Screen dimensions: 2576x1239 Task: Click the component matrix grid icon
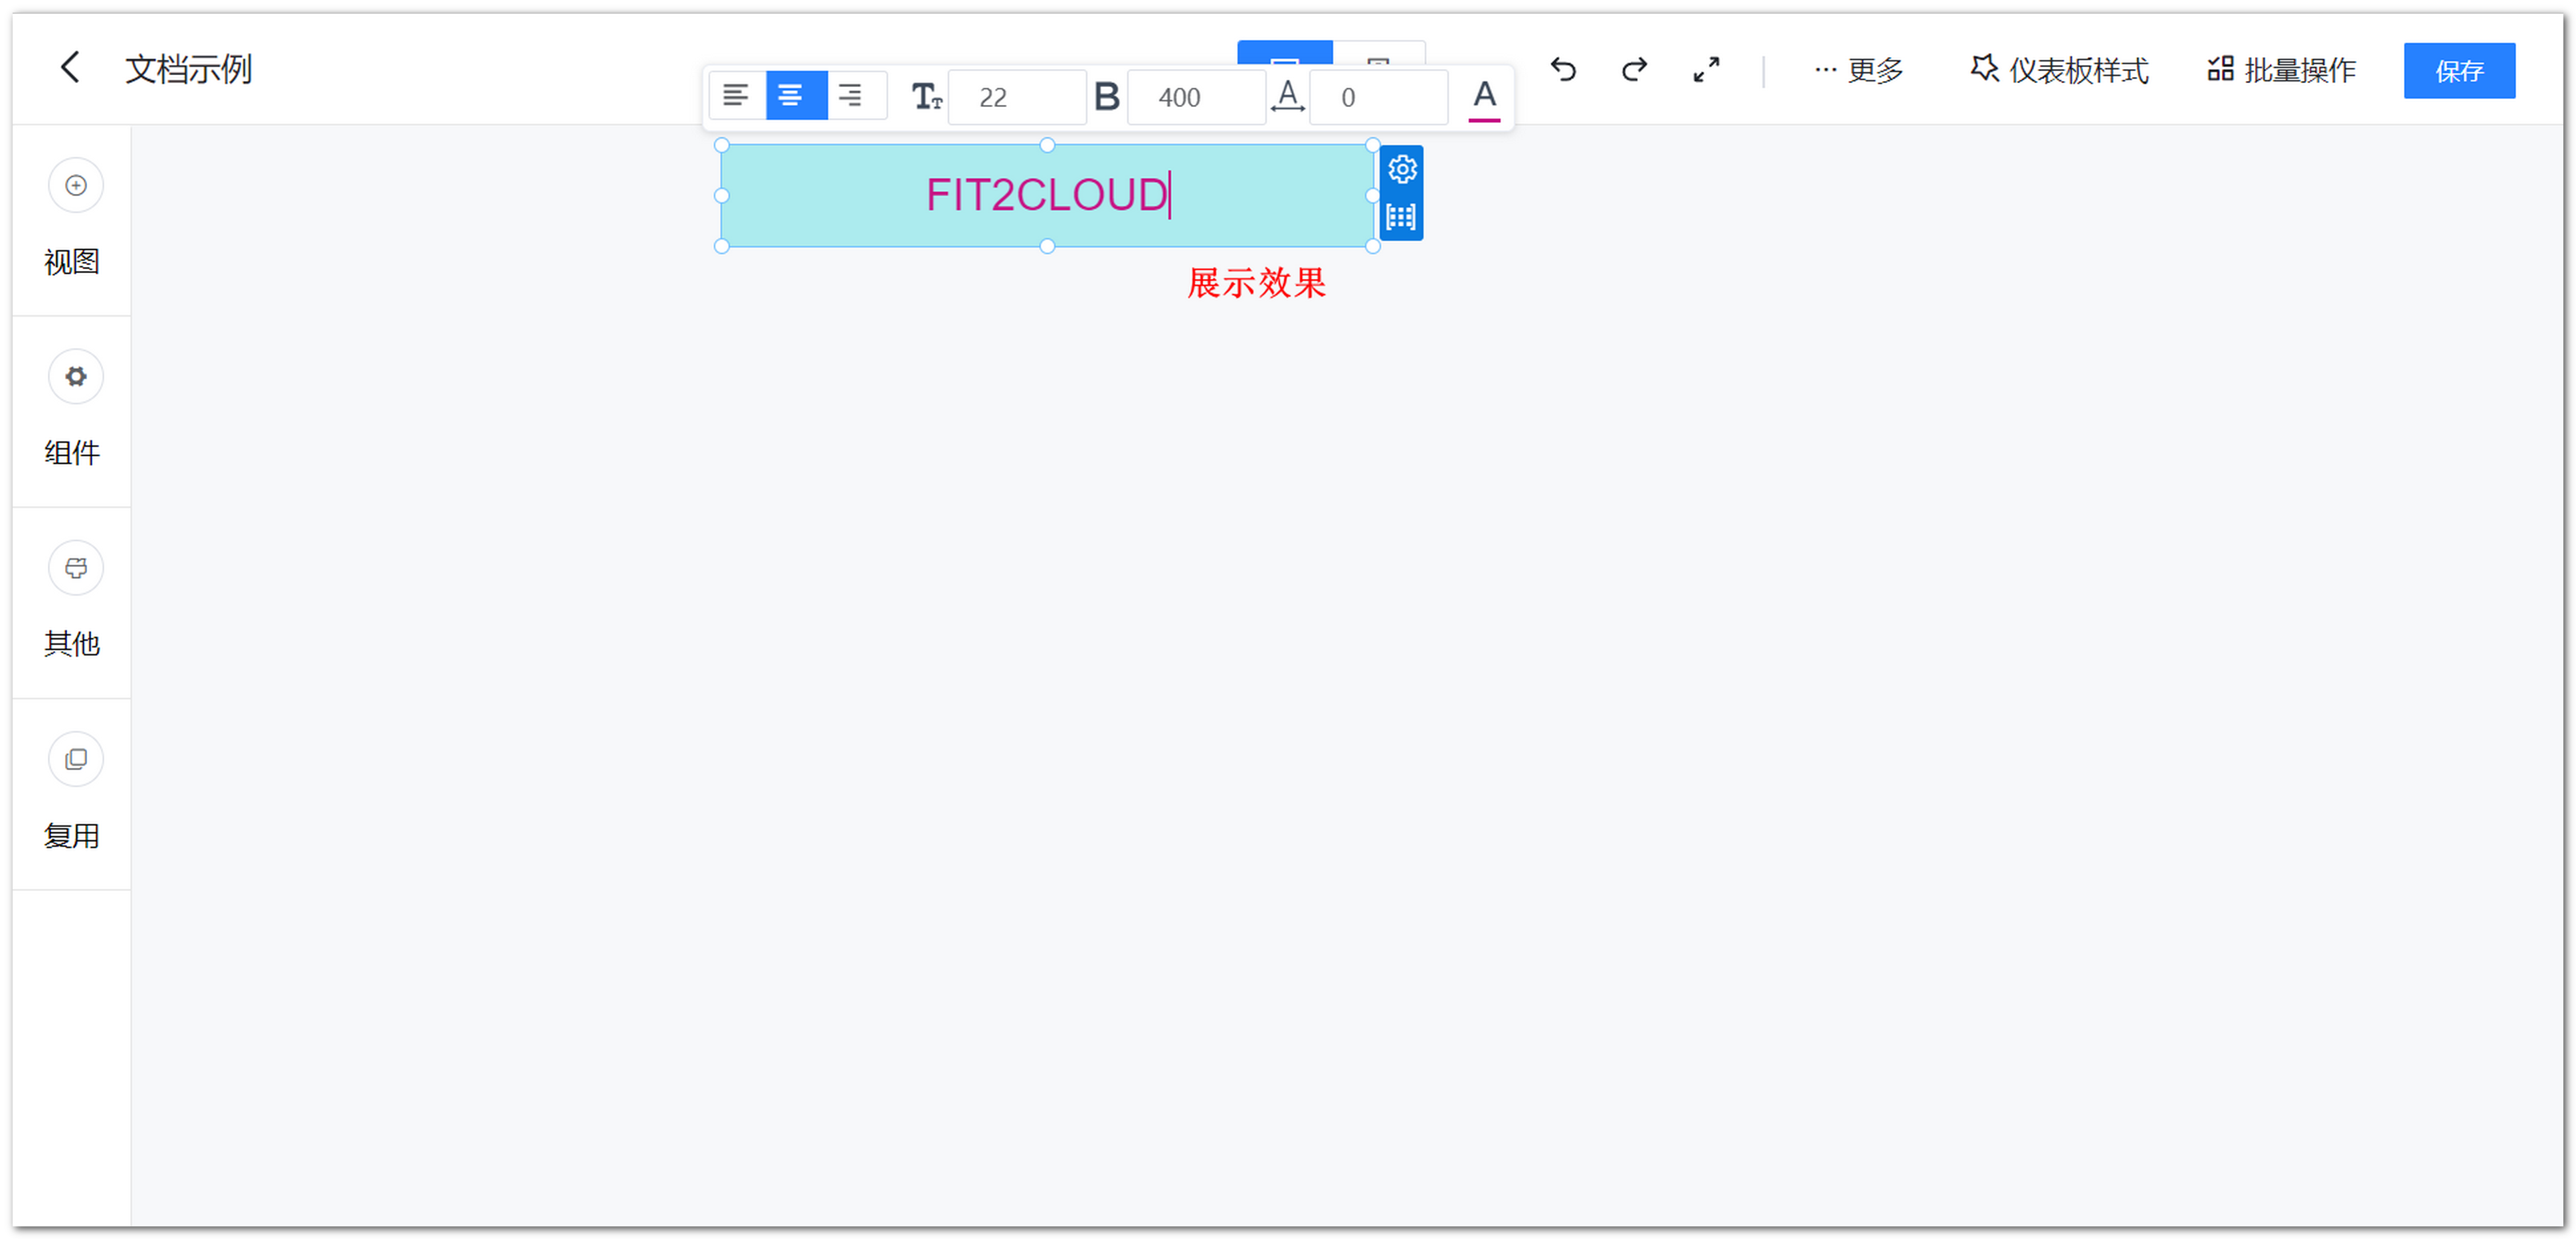point(1401,217)
